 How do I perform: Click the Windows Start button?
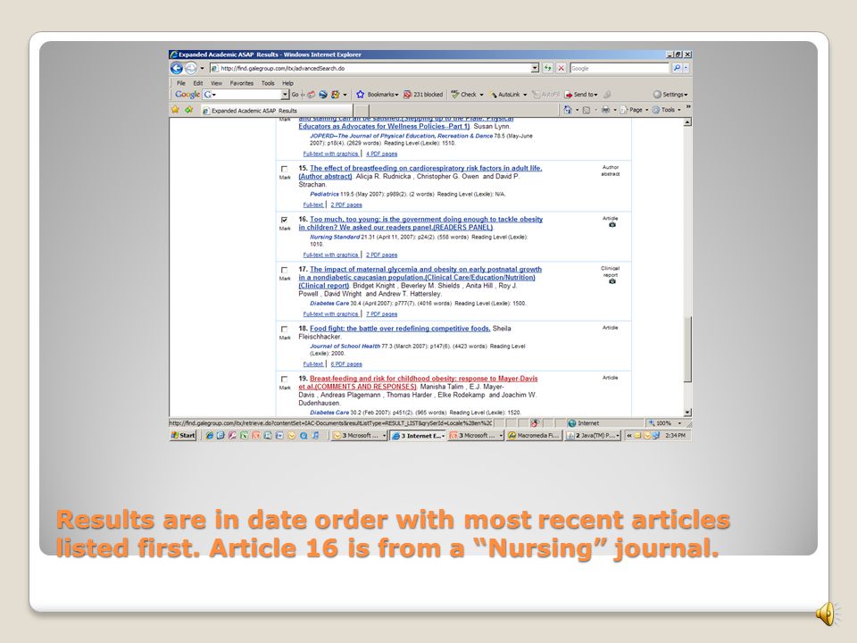[x=183, y=436]
